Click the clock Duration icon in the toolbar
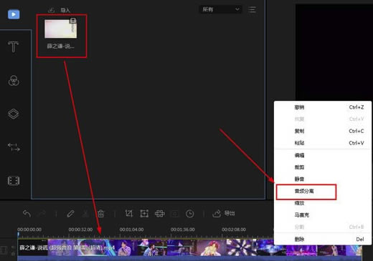Screen dimensions: 373x261 coord(190,214)
